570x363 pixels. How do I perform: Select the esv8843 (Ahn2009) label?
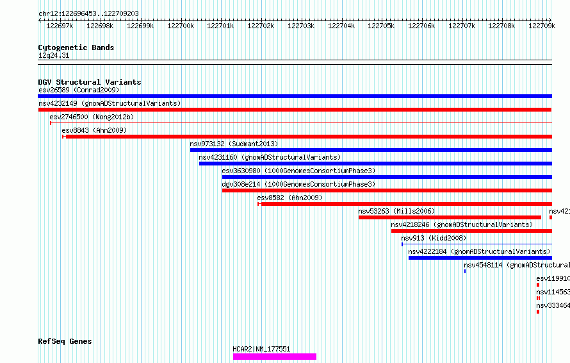[94, 130]
